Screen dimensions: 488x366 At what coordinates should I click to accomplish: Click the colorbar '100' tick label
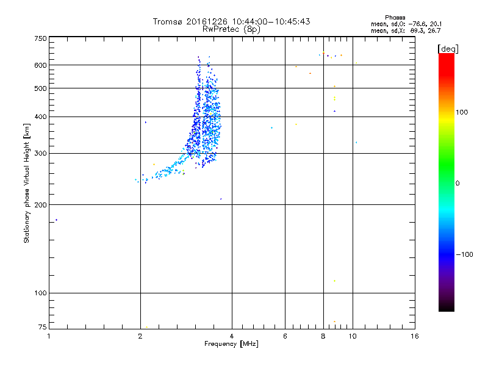462,112
